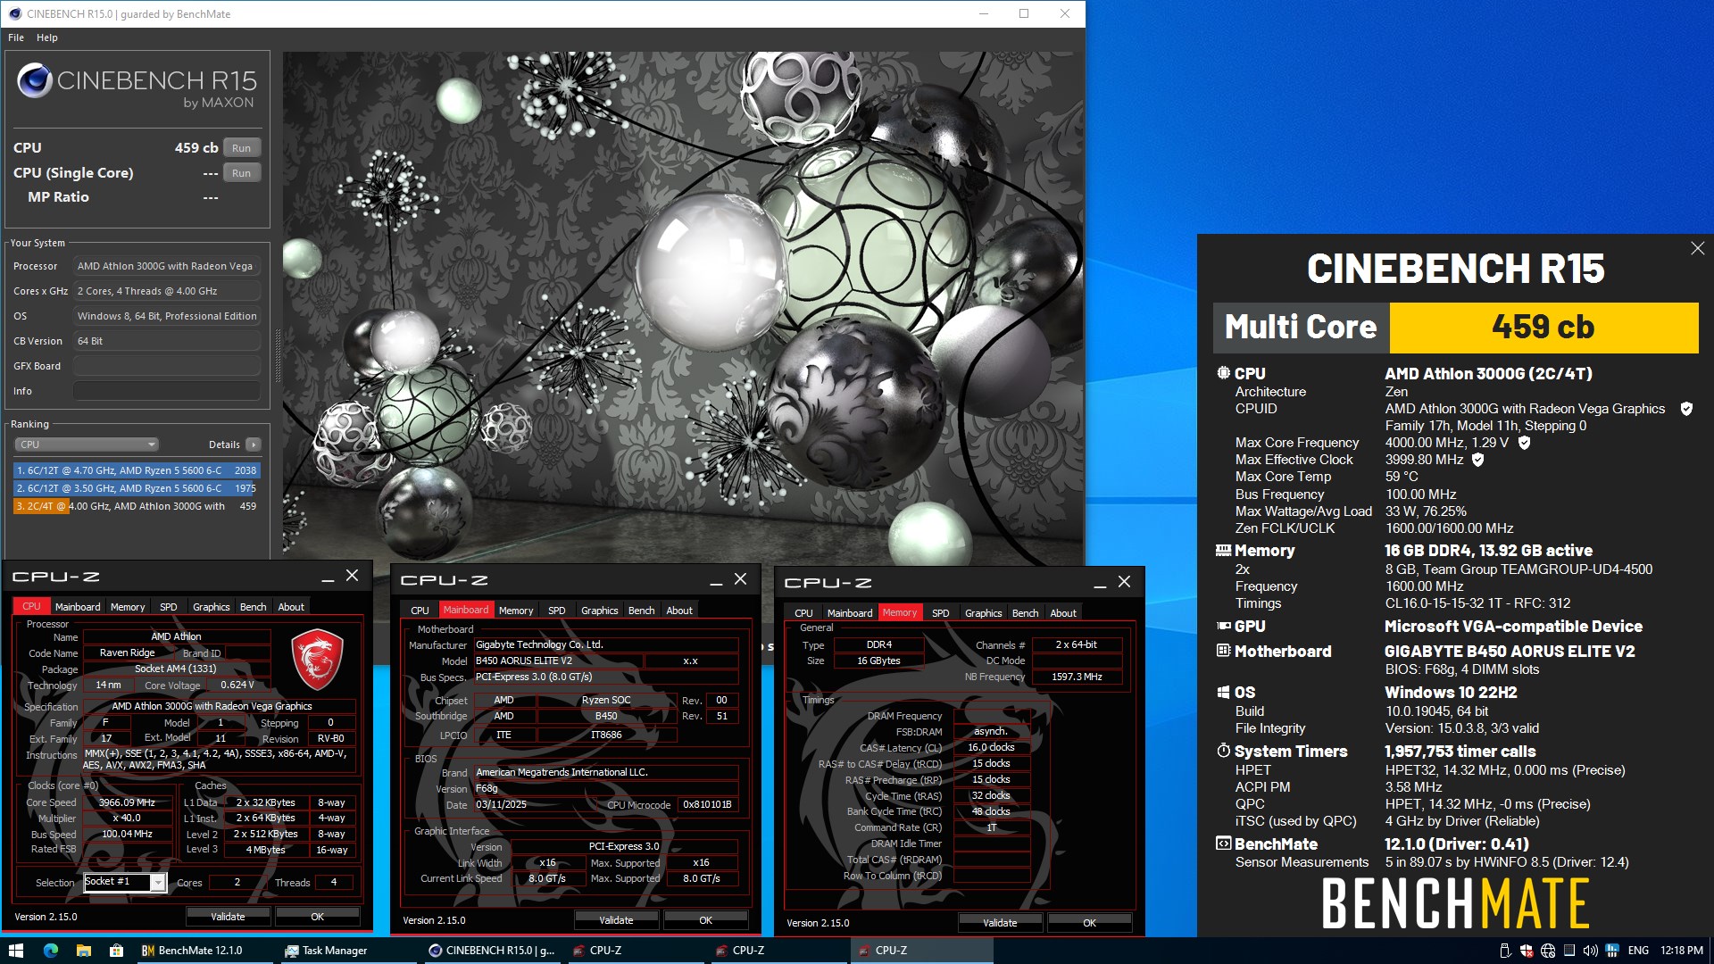Select Bench tab in middle CPU-Z window
Viewport: 1714px width, 964px height.
[x=642, y=611]
